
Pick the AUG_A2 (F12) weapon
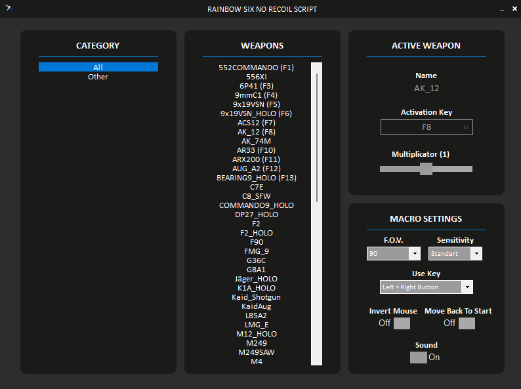256,169
